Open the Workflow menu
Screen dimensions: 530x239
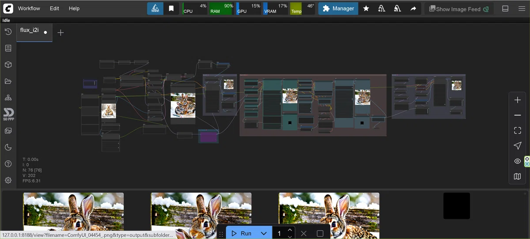tap(29, 8)
